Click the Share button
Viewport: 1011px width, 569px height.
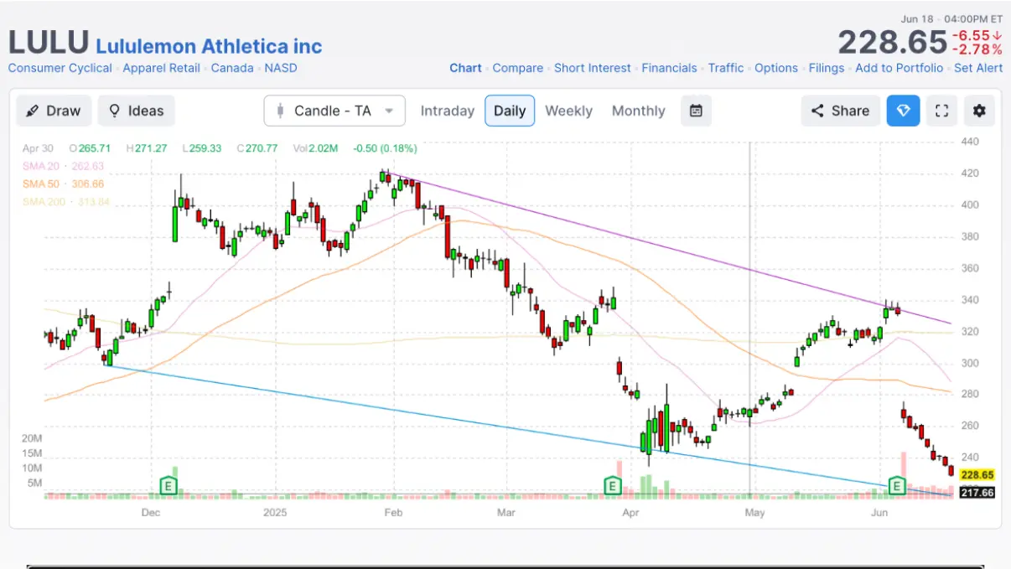(840, 111)
